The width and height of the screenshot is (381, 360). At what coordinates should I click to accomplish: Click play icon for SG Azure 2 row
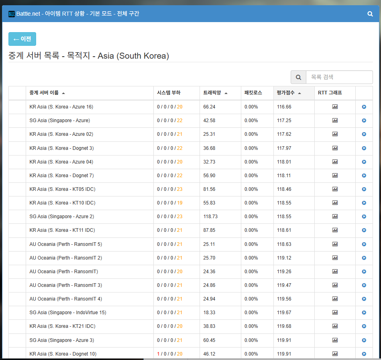point(364,217)
